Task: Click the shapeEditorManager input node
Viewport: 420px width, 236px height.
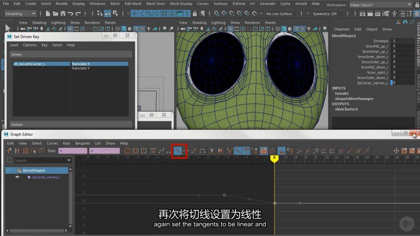Action: (354, 99)
